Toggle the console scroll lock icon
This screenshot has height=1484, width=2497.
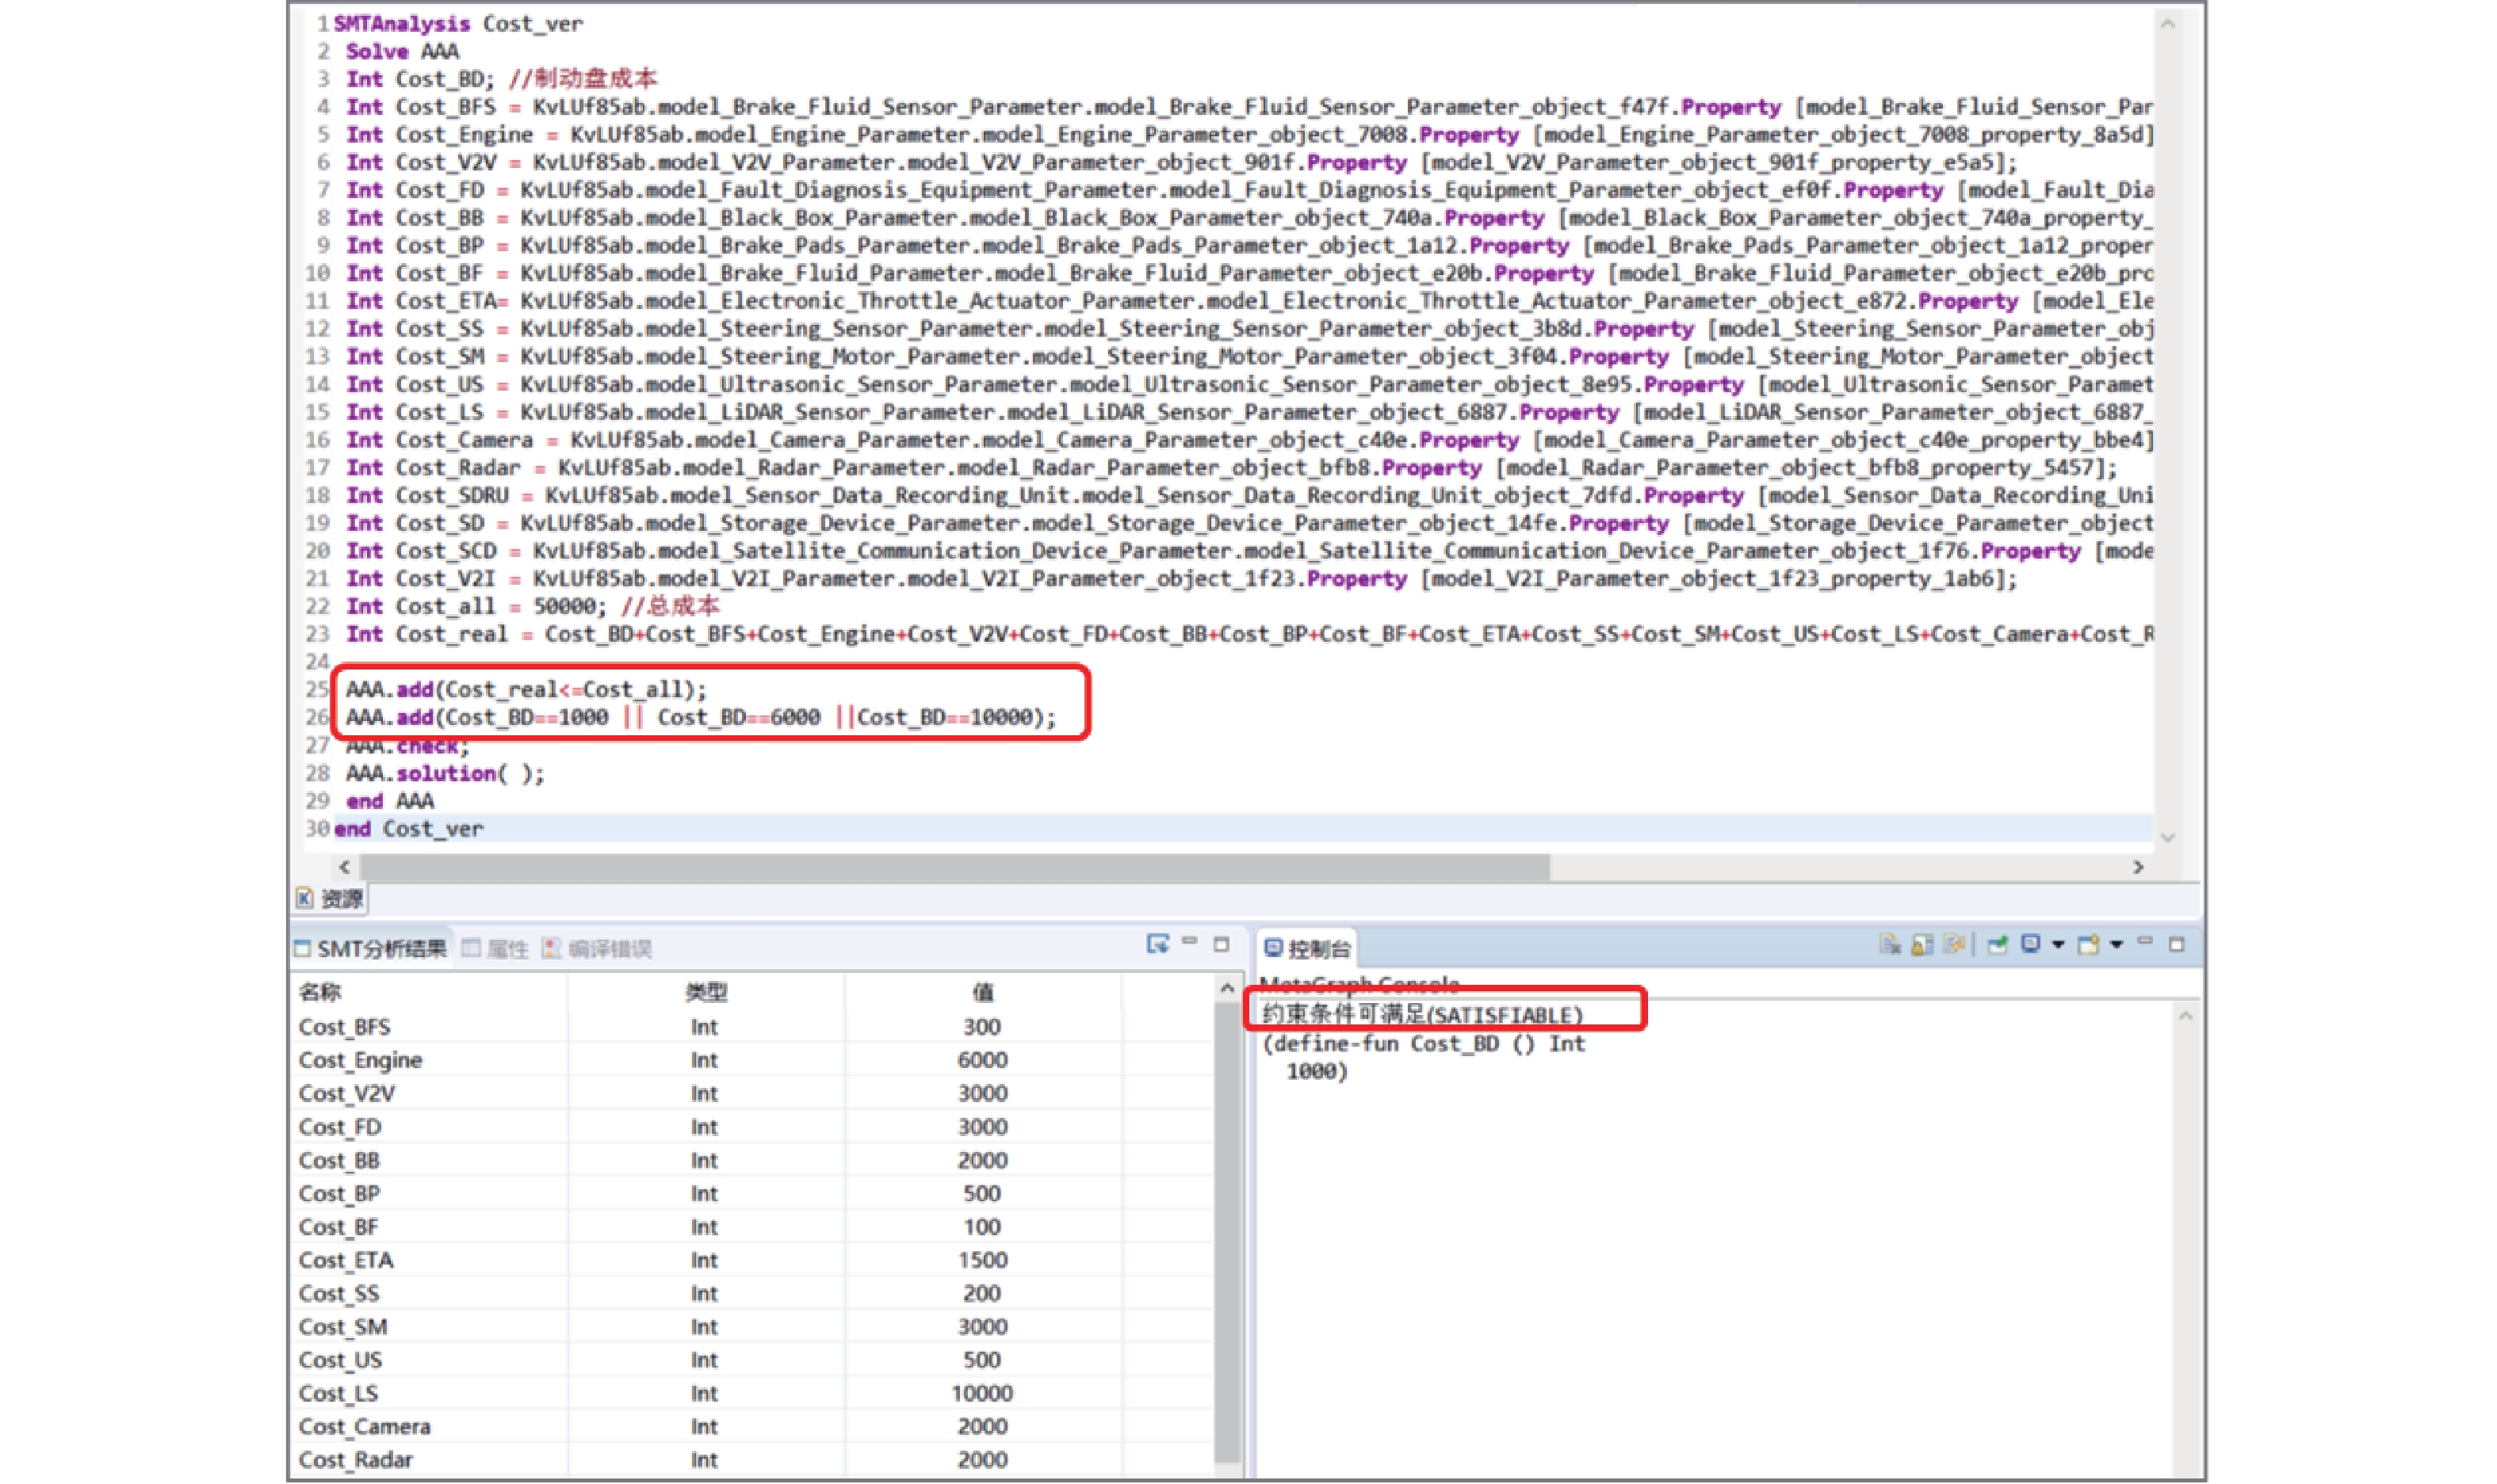pyautogui.click(x=1922, y=944)
